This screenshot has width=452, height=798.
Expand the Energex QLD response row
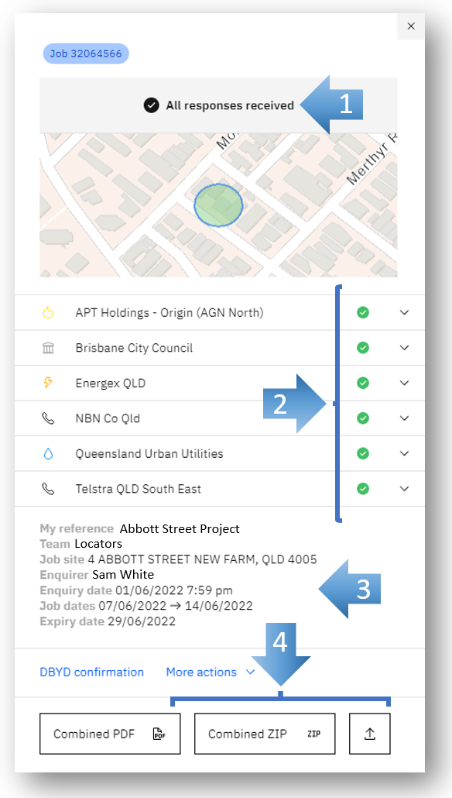coord(404,383)
